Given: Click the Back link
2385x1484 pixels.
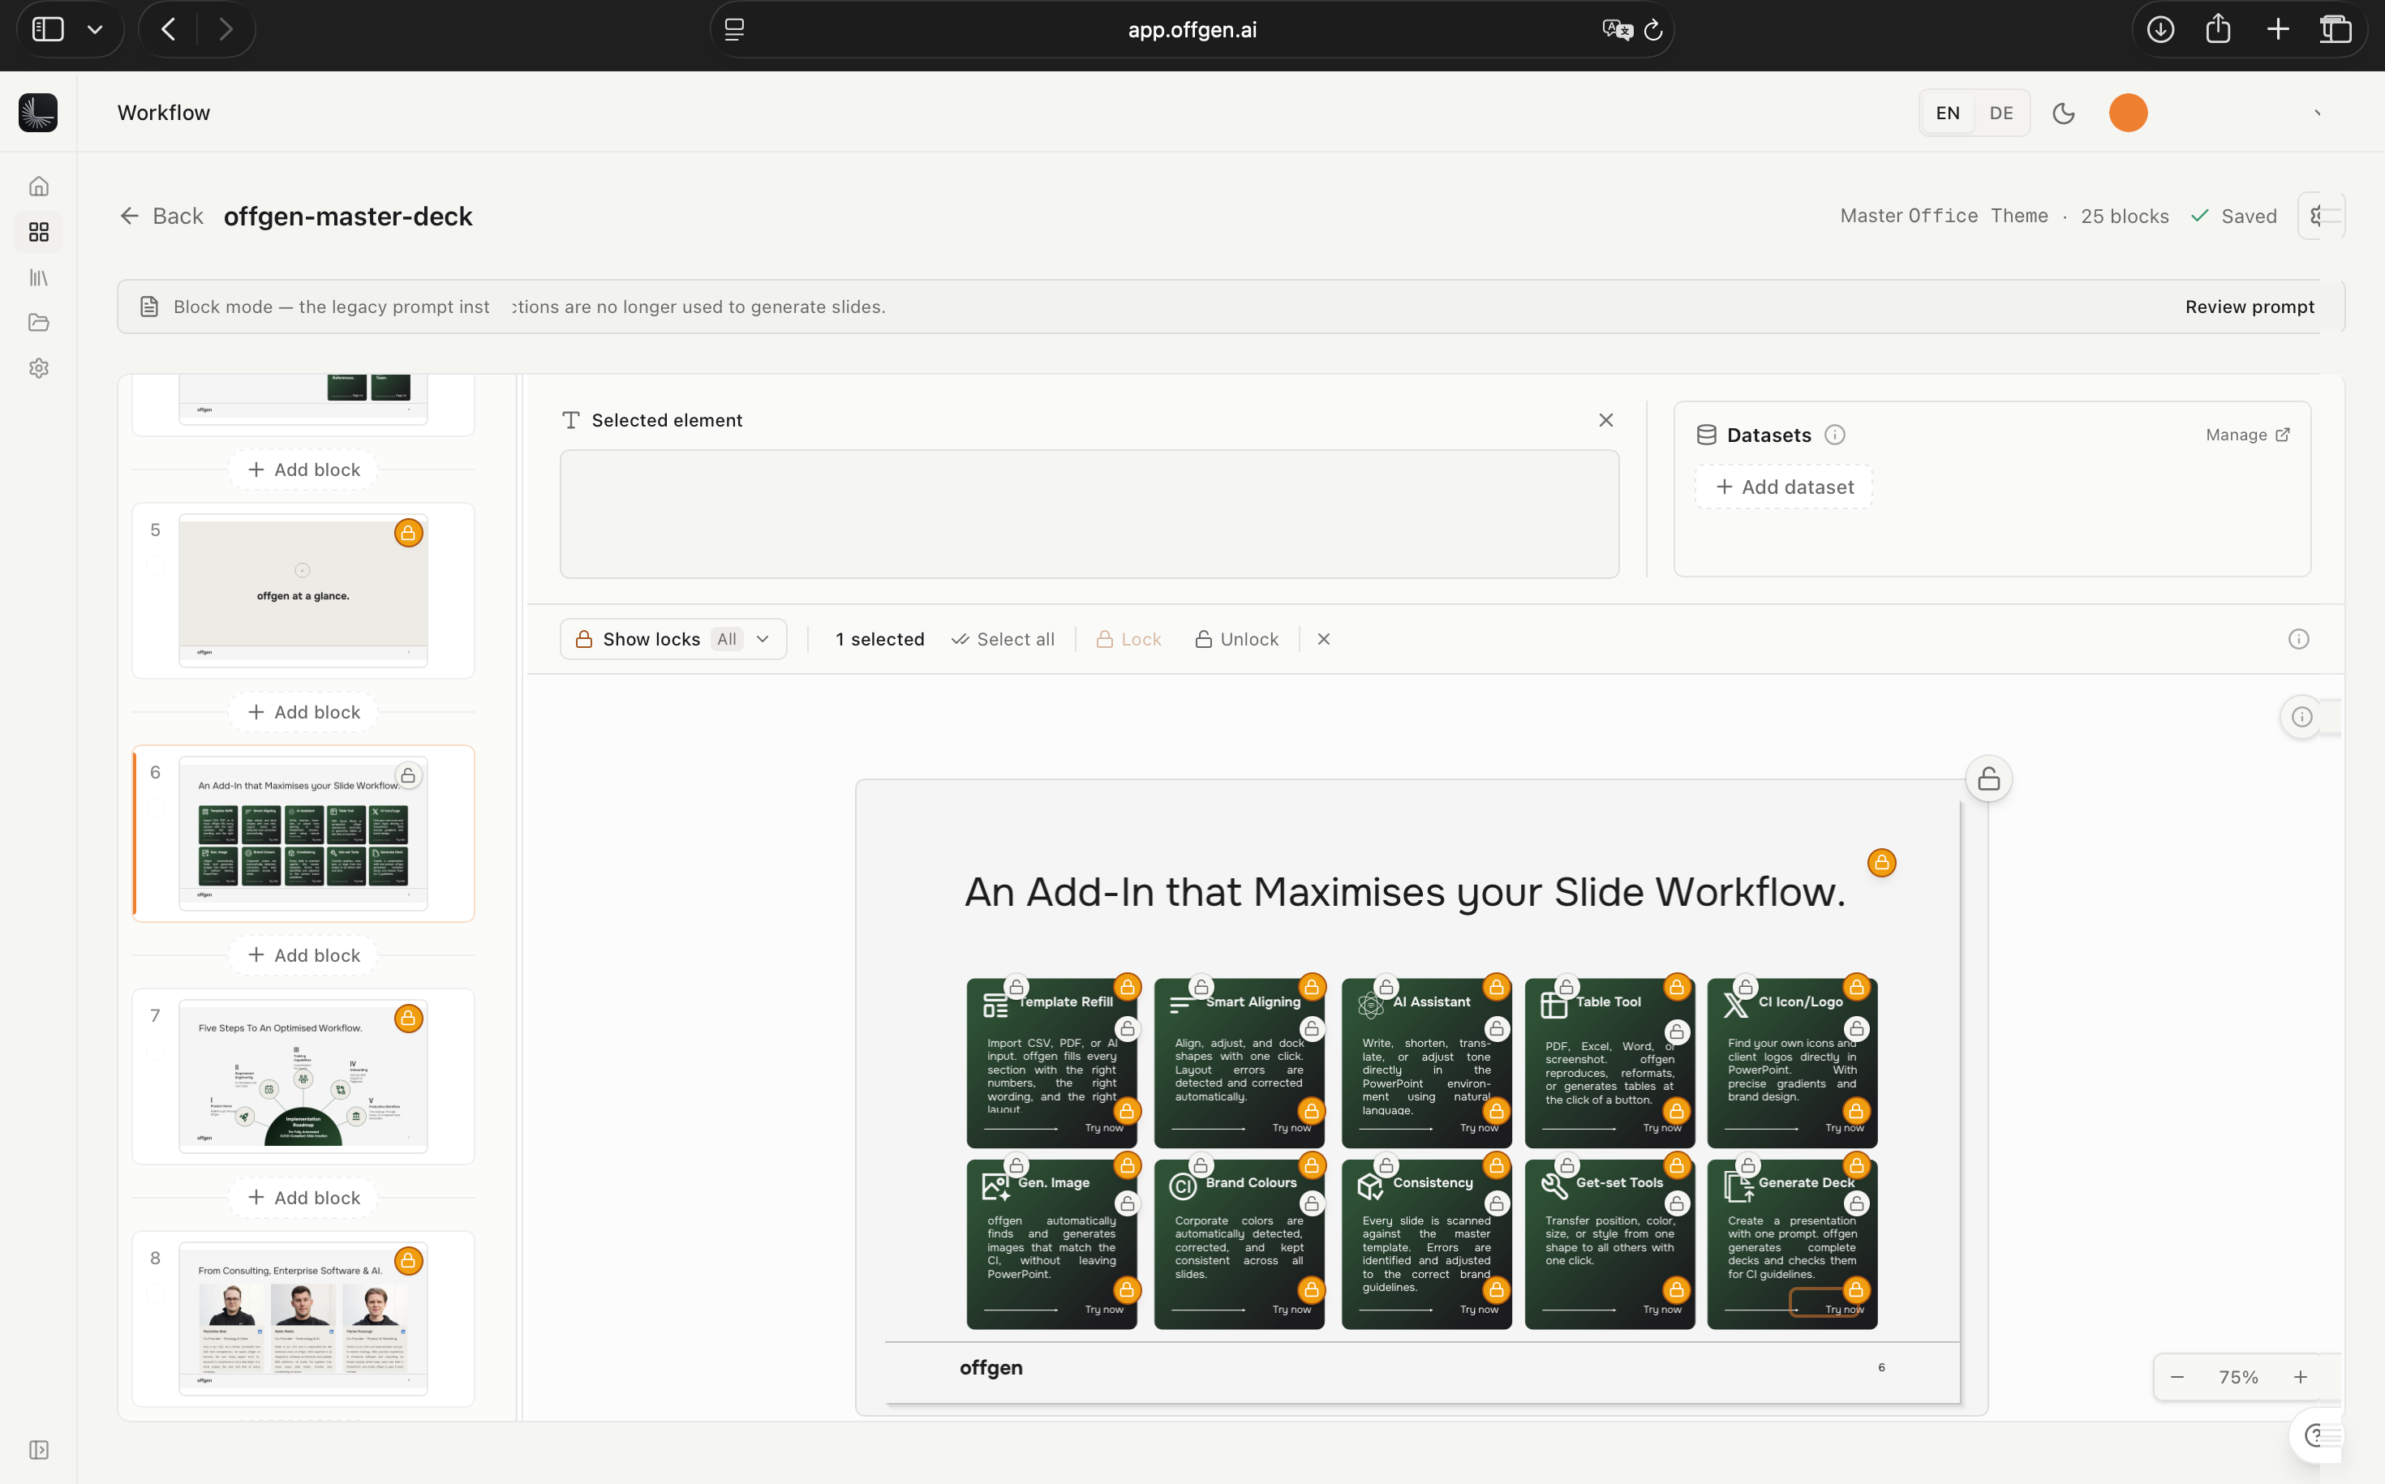Looking at the screenshot, I should [x=162, y=216].
